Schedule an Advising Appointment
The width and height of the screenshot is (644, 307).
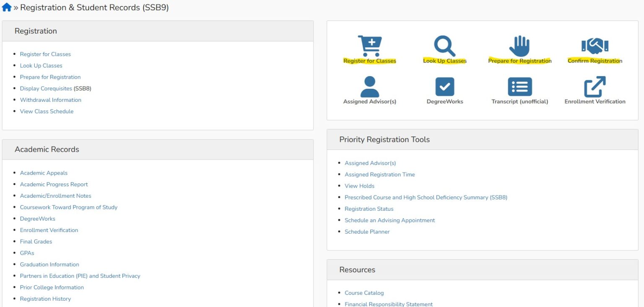click(390, 220)
